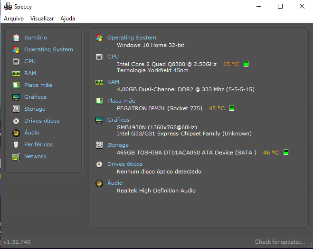Click the RAM module icon in sidebar
The height and width of the screenshot is (249, 313).
[16, 74]
